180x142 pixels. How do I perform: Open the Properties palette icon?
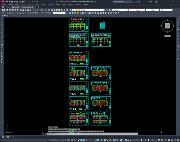pyautogui.click(x=52, y=10)
